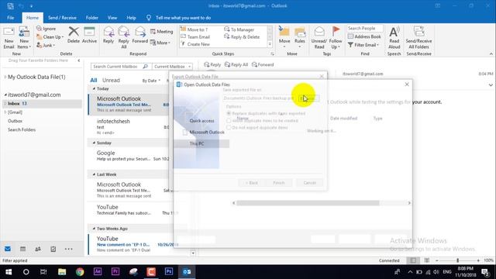Click the file dialog horizontal scrollbar
This screenshot has width=496, height=279.
(308, 203)
